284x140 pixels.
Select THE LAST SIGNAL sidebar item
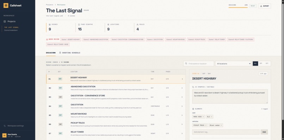11,28
